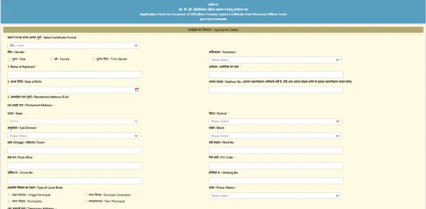Select the Female gender radio button
Screen dimensions: 426x209
tap(51, 59)
